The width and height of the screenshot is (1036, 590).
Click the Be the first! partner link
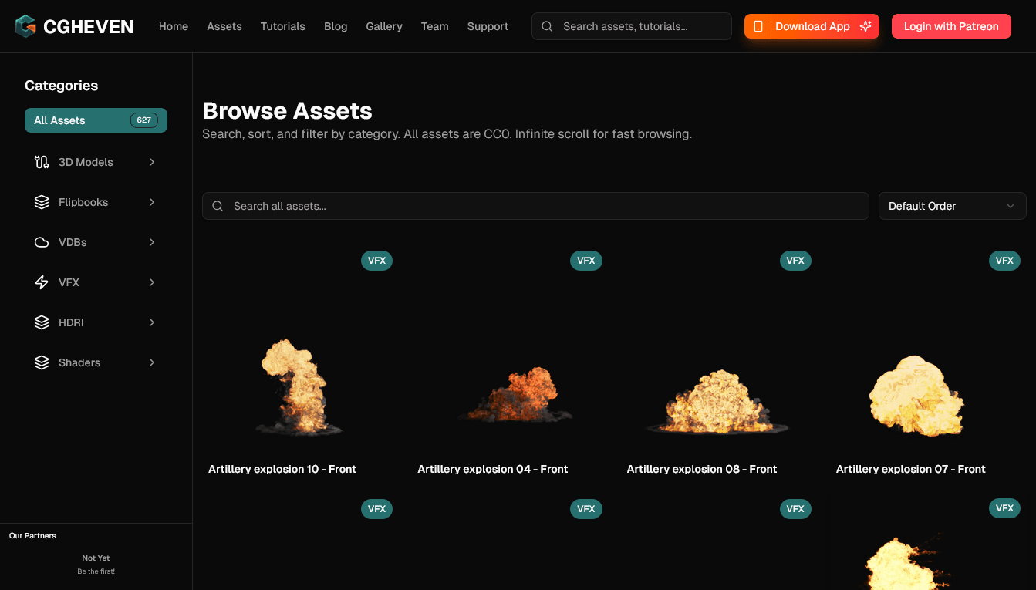tap(96, 571)
